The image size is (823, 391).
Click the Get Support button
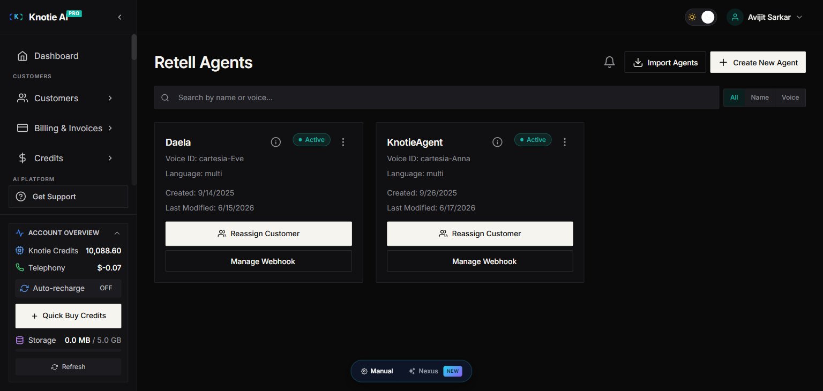tap(68, 197)
